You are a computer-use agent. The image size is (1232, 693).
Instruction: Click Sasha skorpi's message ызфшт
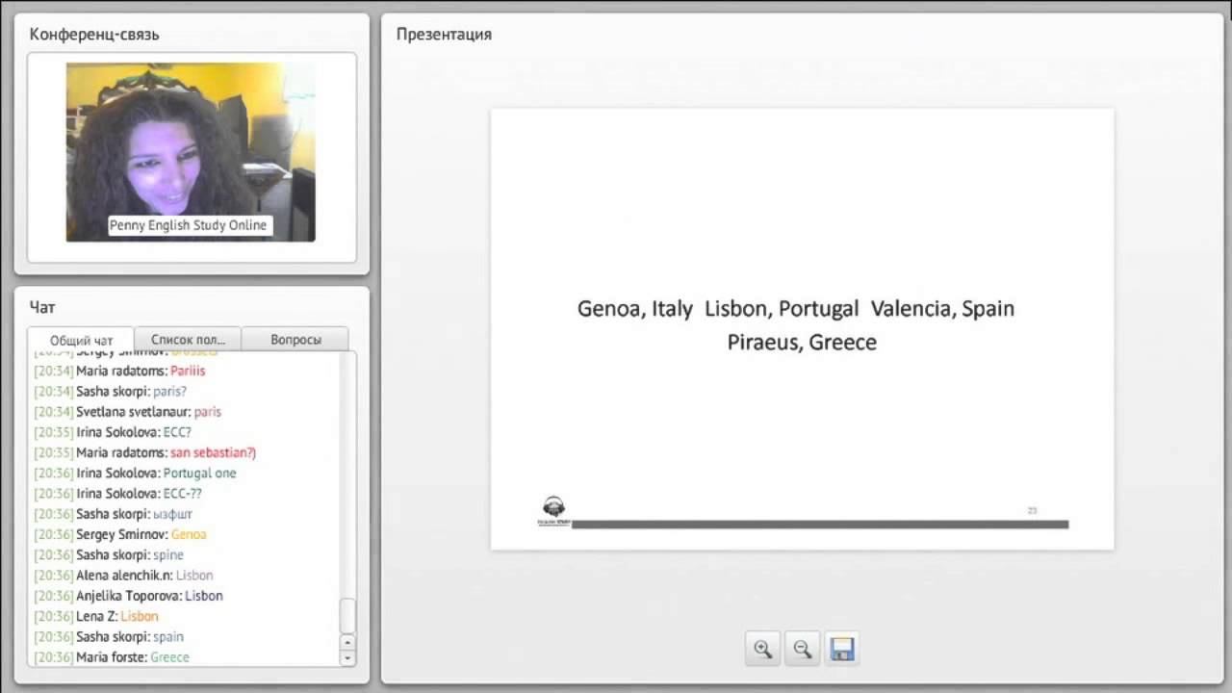point(172,514)
